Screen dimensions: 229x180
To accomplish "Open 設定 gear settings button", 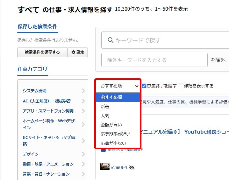I will 78,52.
